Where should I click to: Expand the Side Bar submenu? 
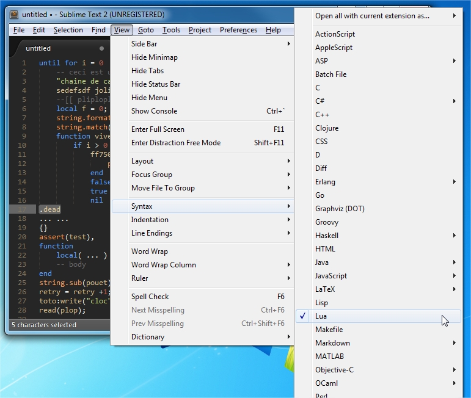coord(202,44)
